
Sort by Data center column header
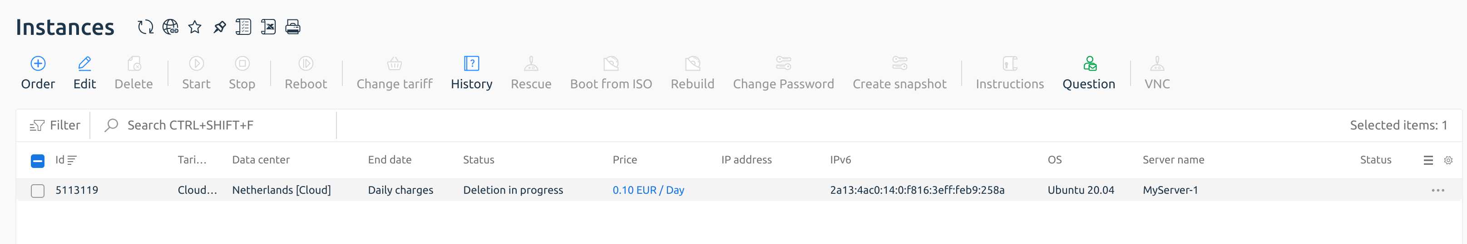pos(261,160)
